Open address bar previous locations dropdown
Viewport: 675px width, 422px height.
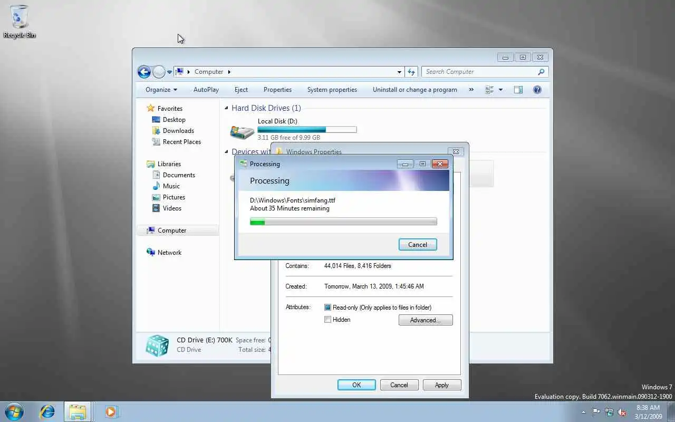tap(399, 72)
